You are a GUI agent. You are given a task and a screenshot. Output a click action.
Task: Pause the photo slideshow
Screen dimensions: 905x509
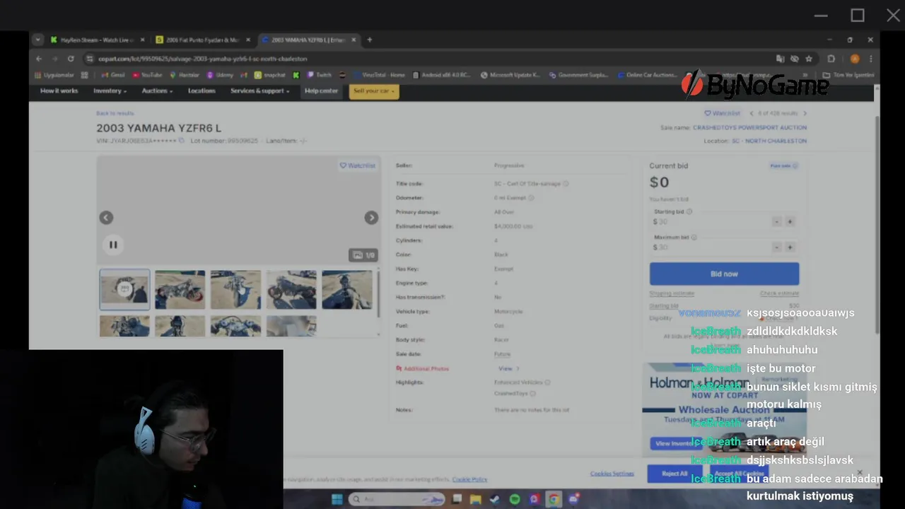[x=113, y=245]
